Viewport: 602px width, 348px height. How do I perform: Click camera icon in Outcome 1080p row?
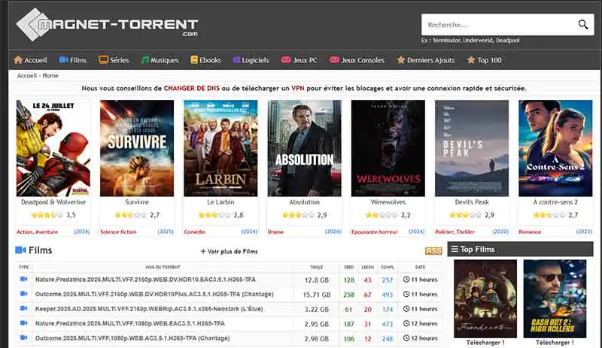[x=23, y=337]
